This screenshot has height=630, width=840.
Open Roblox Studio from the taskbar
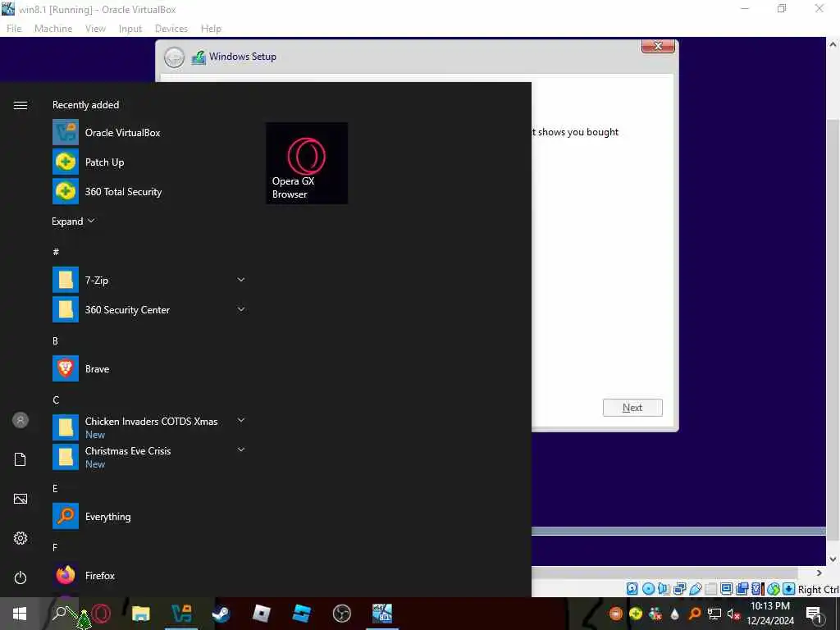[x=302, y=614]
